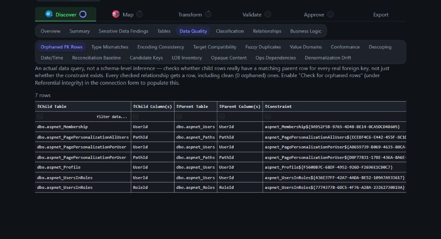Open the Map stage tab
The height and width of the screenshot is (239, 441).
tap(127, 14)
